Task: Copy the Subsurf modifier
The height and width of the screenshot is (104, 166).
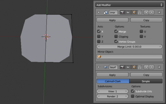Action: coord(146,75)
